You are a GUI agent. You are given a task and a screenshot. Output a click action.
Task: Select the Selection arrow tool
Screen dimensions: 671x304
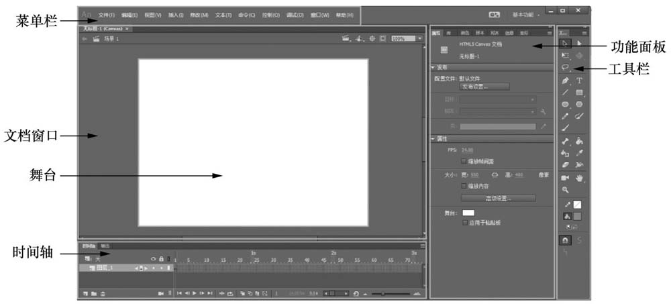(x=565, y=43)
